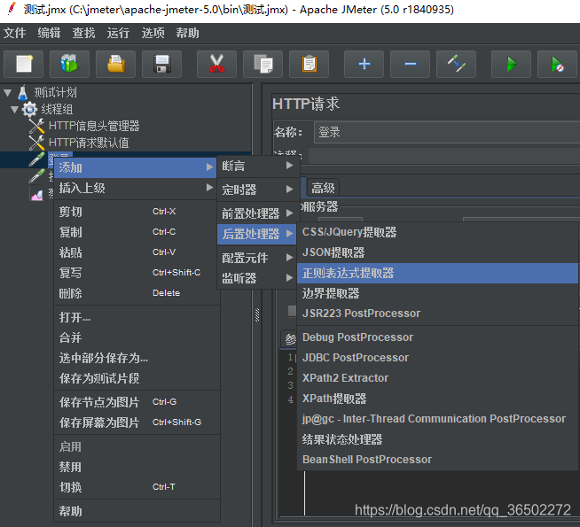The width and height of the screenshot is (580, 527).
Task: Open the 查找 menu
Action: (x=83, y=34)
